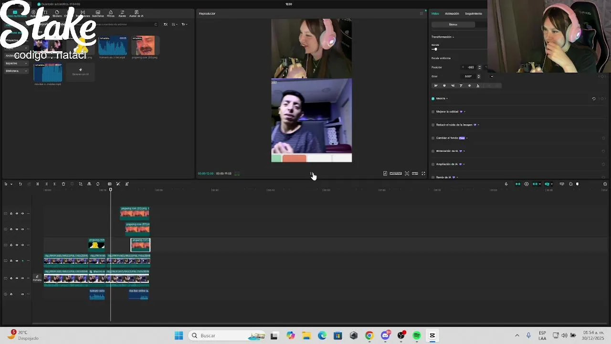
Task: Select the yellow character clip on timeline
Action: 96,245
